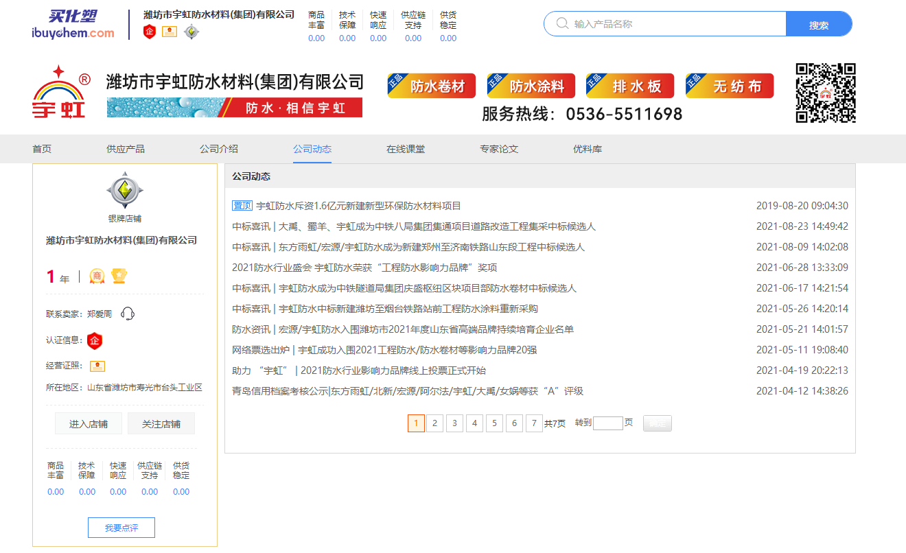Image resolution: width=906 pixels, height=553 pixels.
Task: Go to page 7 in pagination
Action: [x=534, y=423]
